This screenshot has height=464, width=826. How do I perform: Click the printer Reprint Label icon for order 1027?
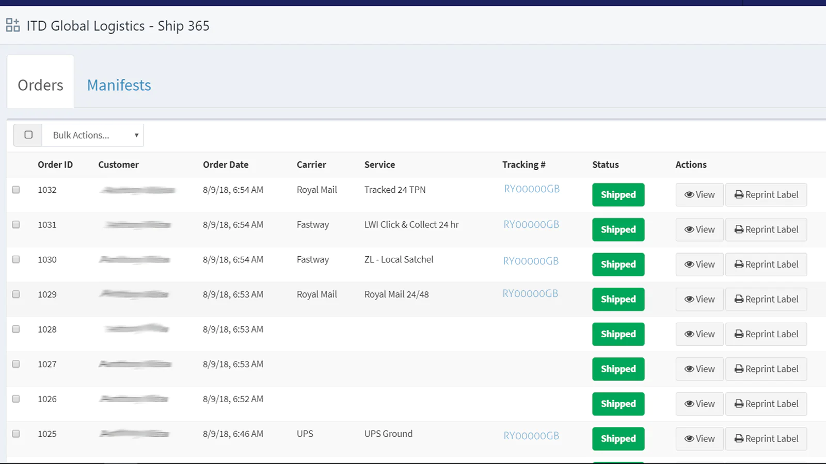[739, 369]
